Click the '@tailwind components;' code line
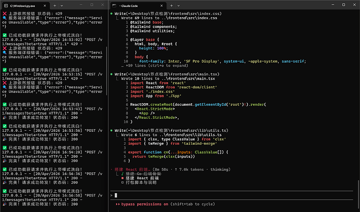 click(153, 27)
